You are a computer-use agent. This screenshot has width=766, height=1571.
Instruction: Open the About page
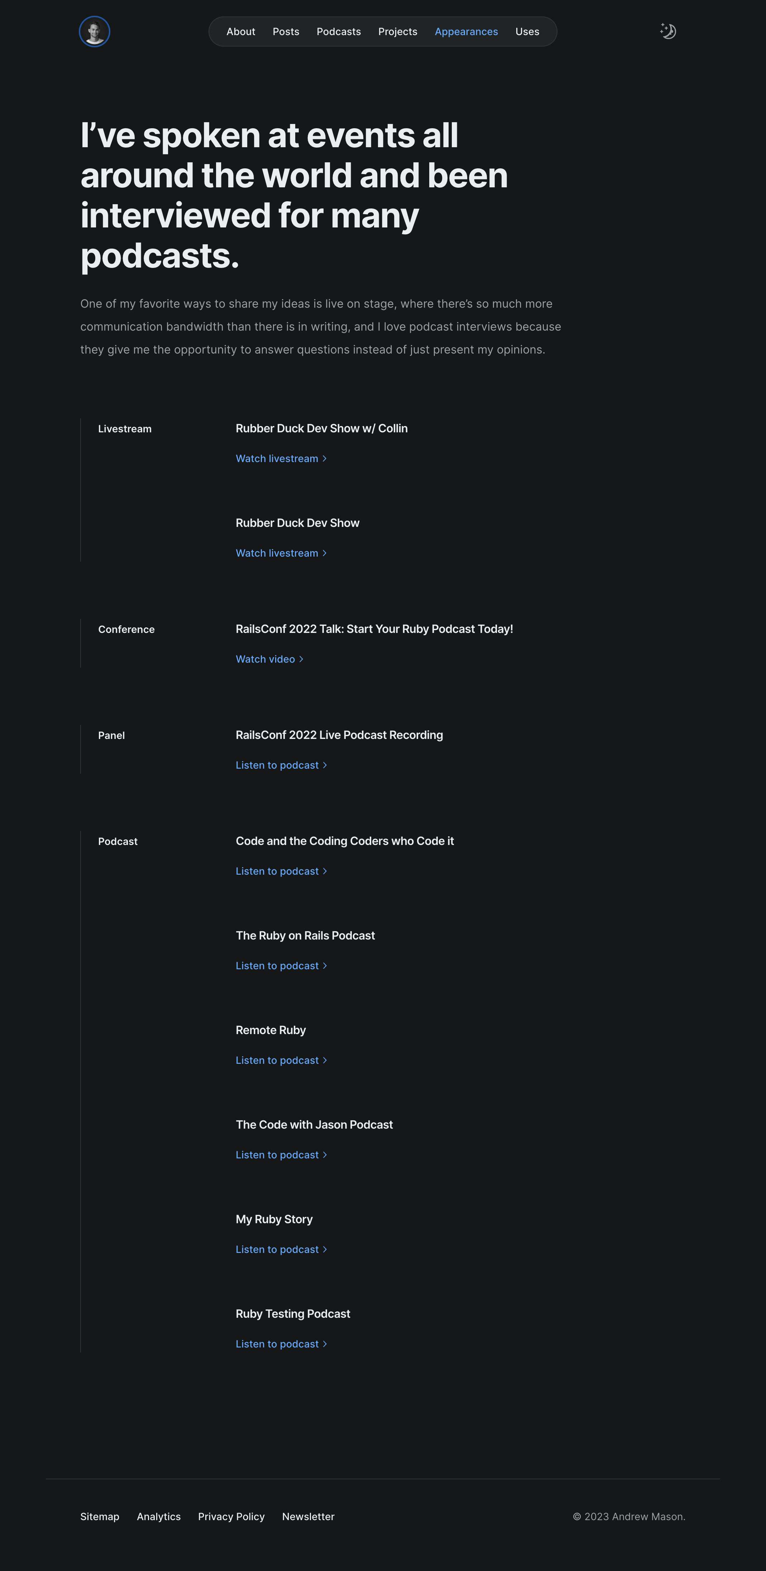(x=241, y=32)
